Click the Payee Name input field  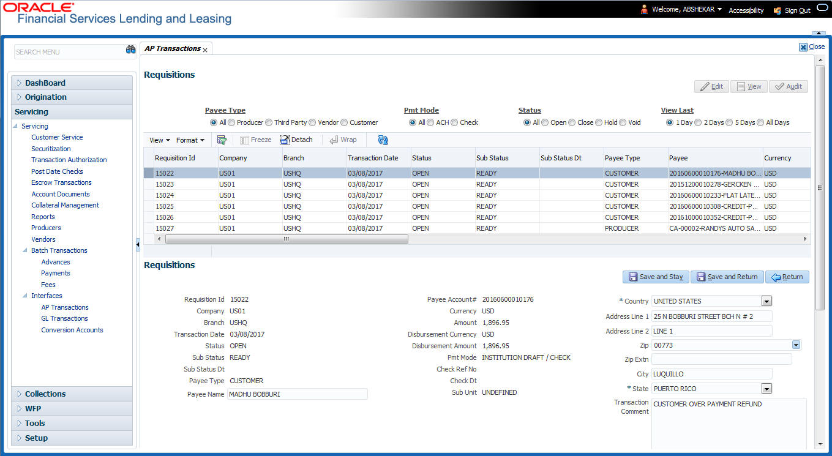pyautogui.click(x=297, y=394)
